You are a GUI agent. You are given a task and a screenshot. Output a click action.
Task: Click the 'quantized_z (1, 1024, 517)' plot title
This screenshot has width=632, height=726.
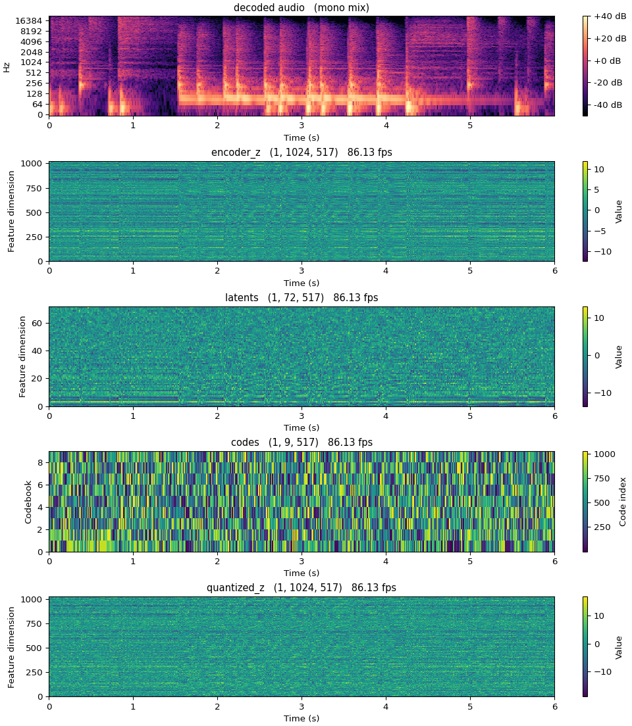click(x=302, y=587)
